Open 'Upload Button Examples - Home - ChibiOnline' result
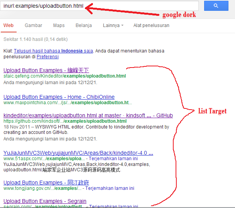235x208 pixels. click(x=59, y=97)
